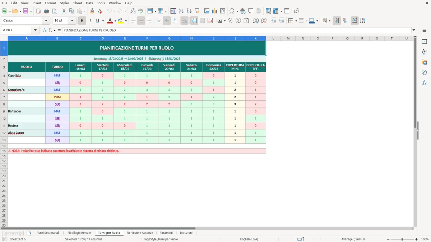Click the formula input line
This screenshot has height=242, width=431.
click(237, 30)
